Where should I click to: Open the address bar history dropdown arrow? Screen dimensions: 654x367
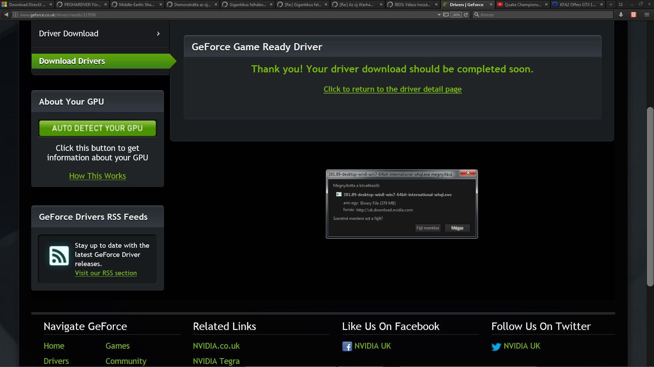[439, 15]
